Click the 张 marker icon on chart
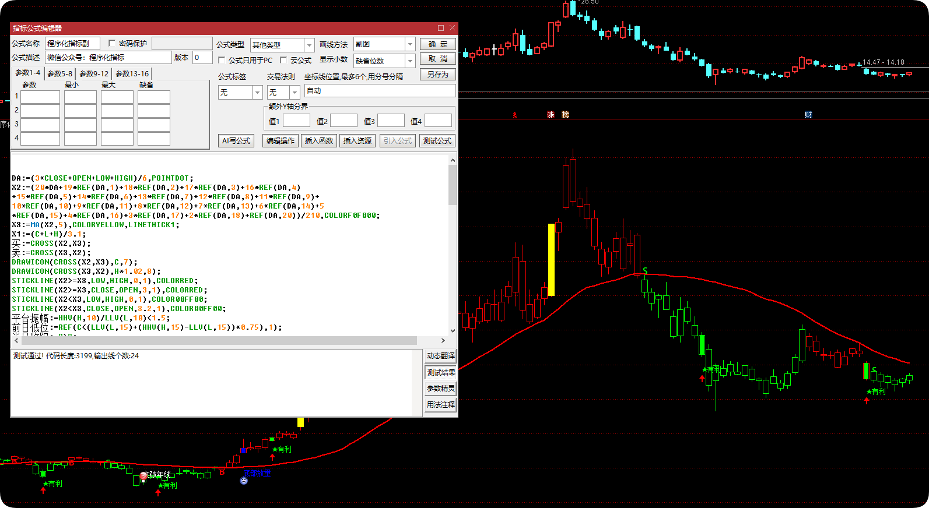Image resolution: width=929 pixels, height=508 pixels. tap(551, 115)
